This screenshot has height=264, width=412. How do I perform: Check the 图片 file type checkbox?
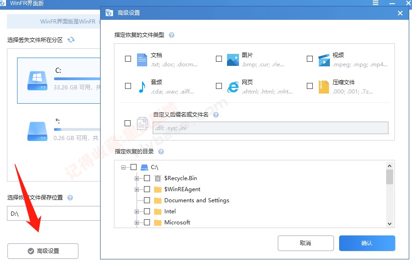click(219, 59)
